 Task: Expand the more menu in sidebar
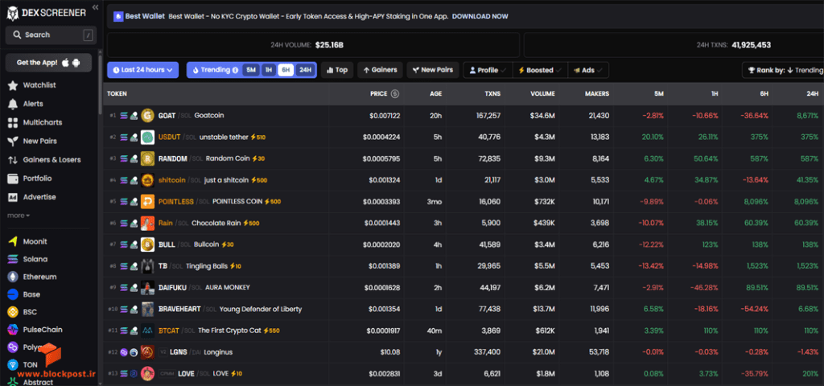19,216
